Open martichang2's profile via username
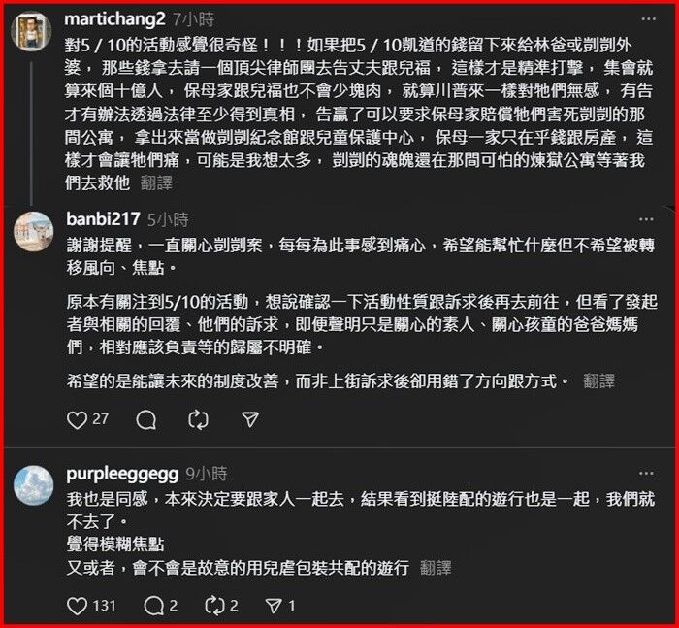The image size is (679, 628). point(114,19)
